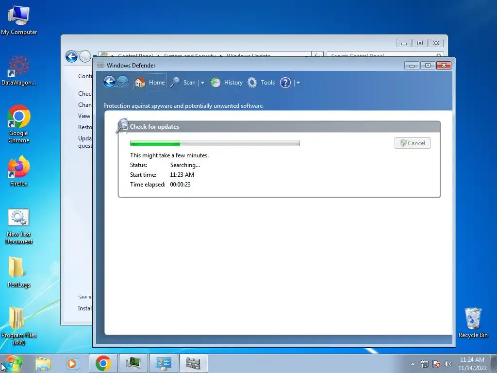Switch to the monitor app taskbar button

tap(133, 363)
